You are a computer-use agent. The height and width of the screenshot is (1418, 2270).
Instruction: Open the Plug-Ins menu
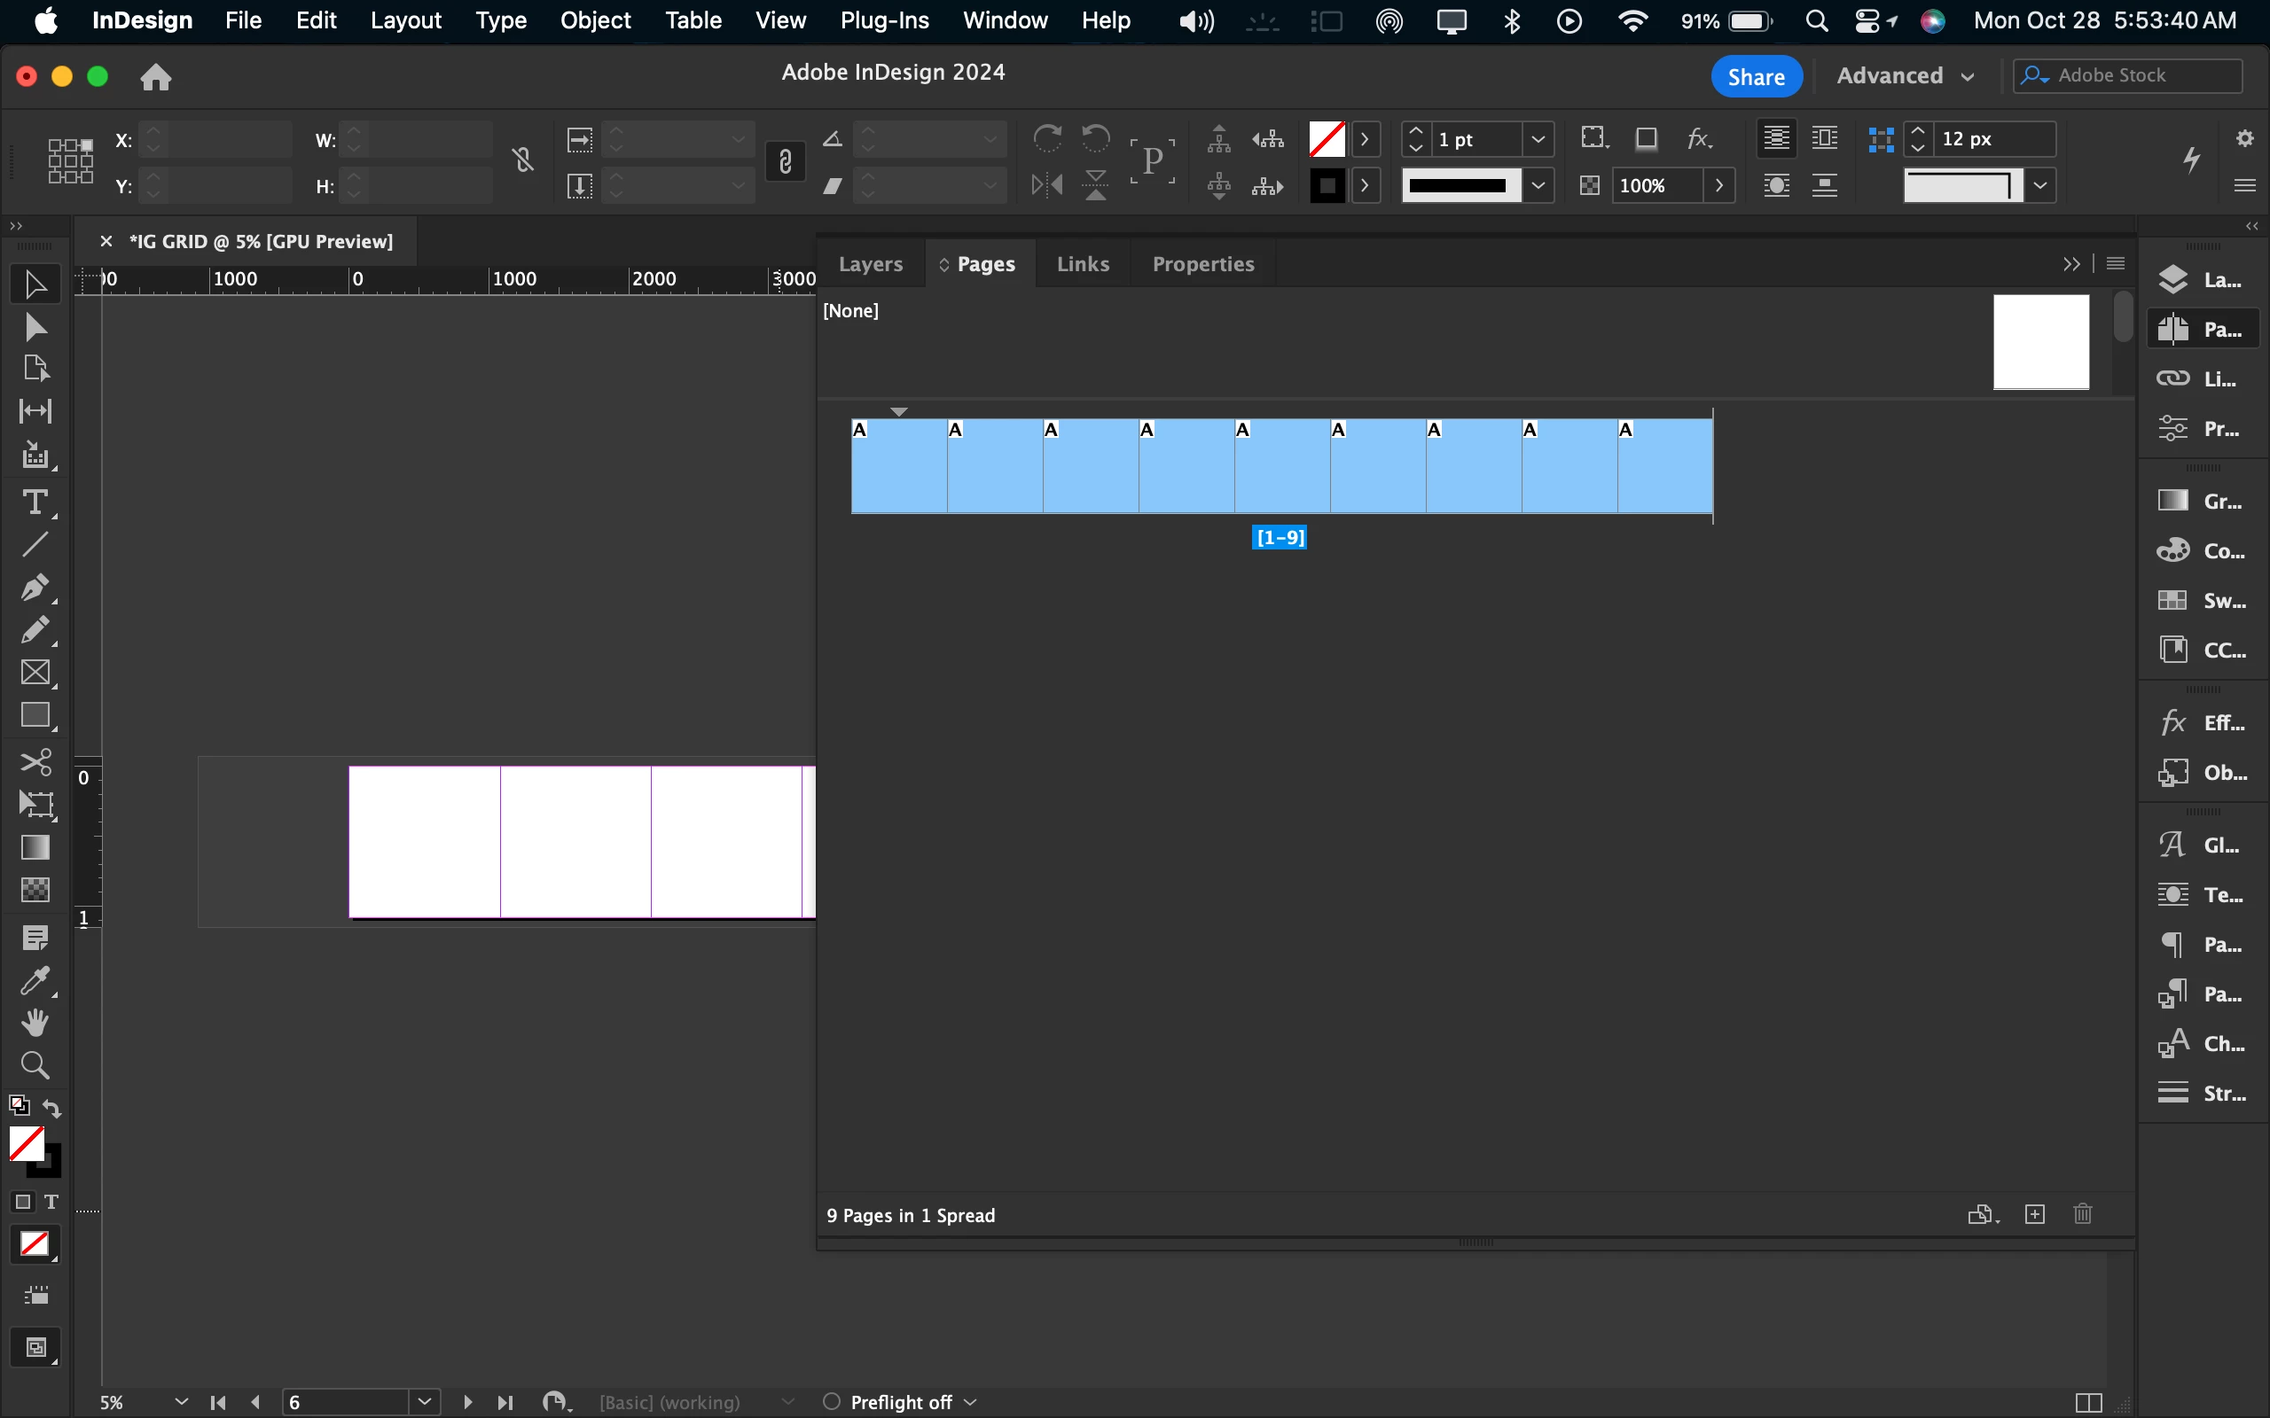click(x=883, y=20)
